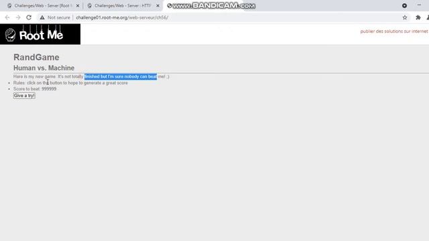Image resolution: width=429 pixels, height=241 pixels.
Task: Click the browser Forward arrow
Action: pyautogui.click(x=18, y=17)
